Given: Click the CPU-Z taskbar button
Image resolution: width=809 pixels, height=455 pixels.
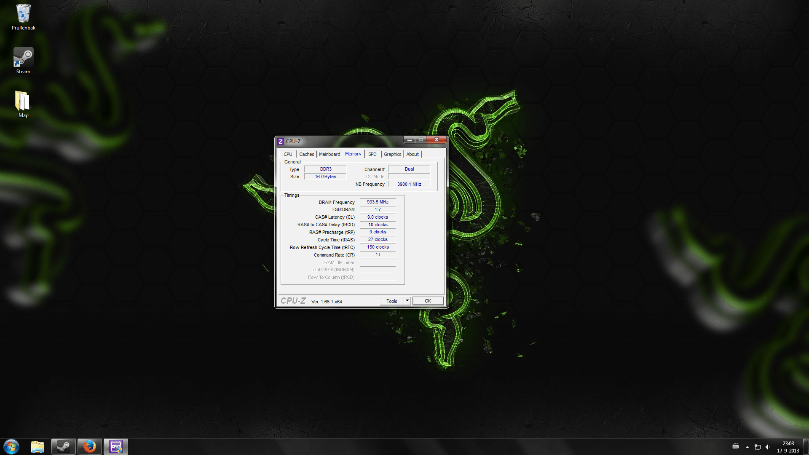Looking at the screenshot, I should (x=116, y=447).
